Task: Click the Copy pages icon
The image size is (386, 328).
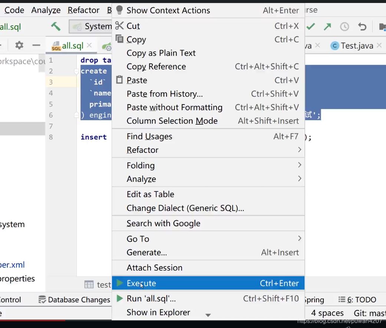Action: [119, 39]
